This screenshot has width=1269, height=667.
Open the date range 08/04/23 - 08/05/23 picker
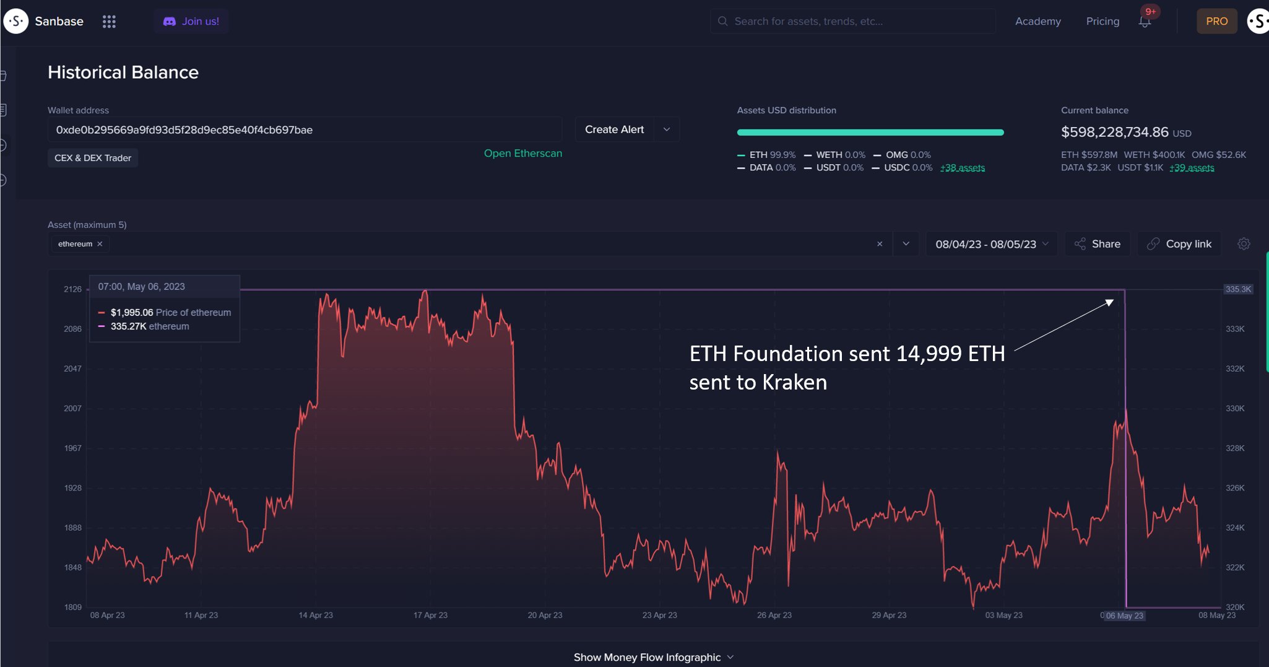[x=992, y=244]
